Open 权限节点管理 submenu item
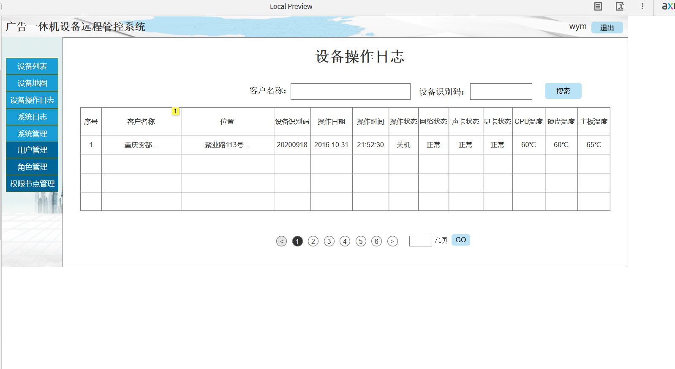Viewport: 675px width, 369px height. [32, 183]
